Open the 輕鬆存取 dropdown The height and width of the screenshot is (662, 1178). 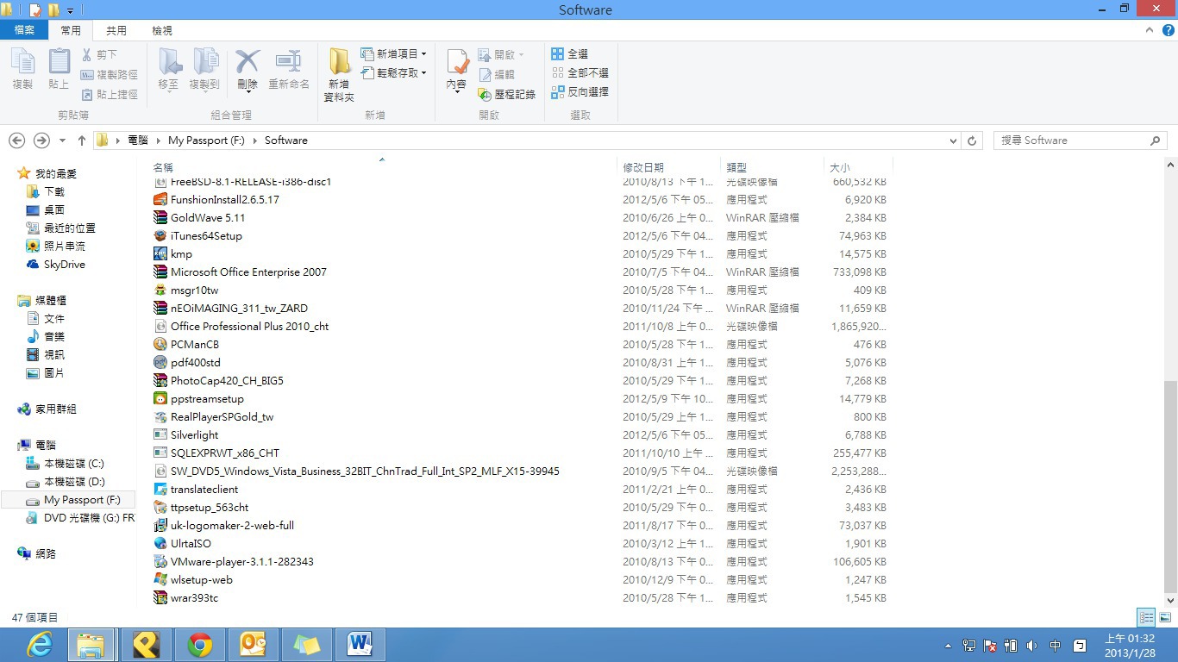click(x=393, y=73)
